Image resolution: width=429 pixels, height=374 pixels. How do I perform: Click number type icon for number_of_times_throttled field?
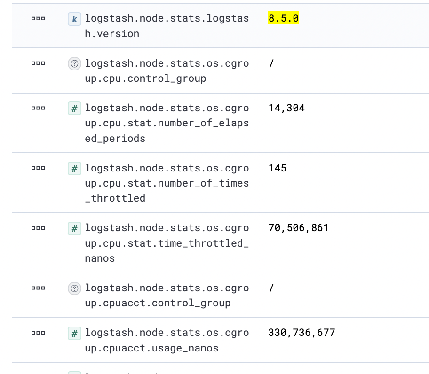tap(74, 169)
